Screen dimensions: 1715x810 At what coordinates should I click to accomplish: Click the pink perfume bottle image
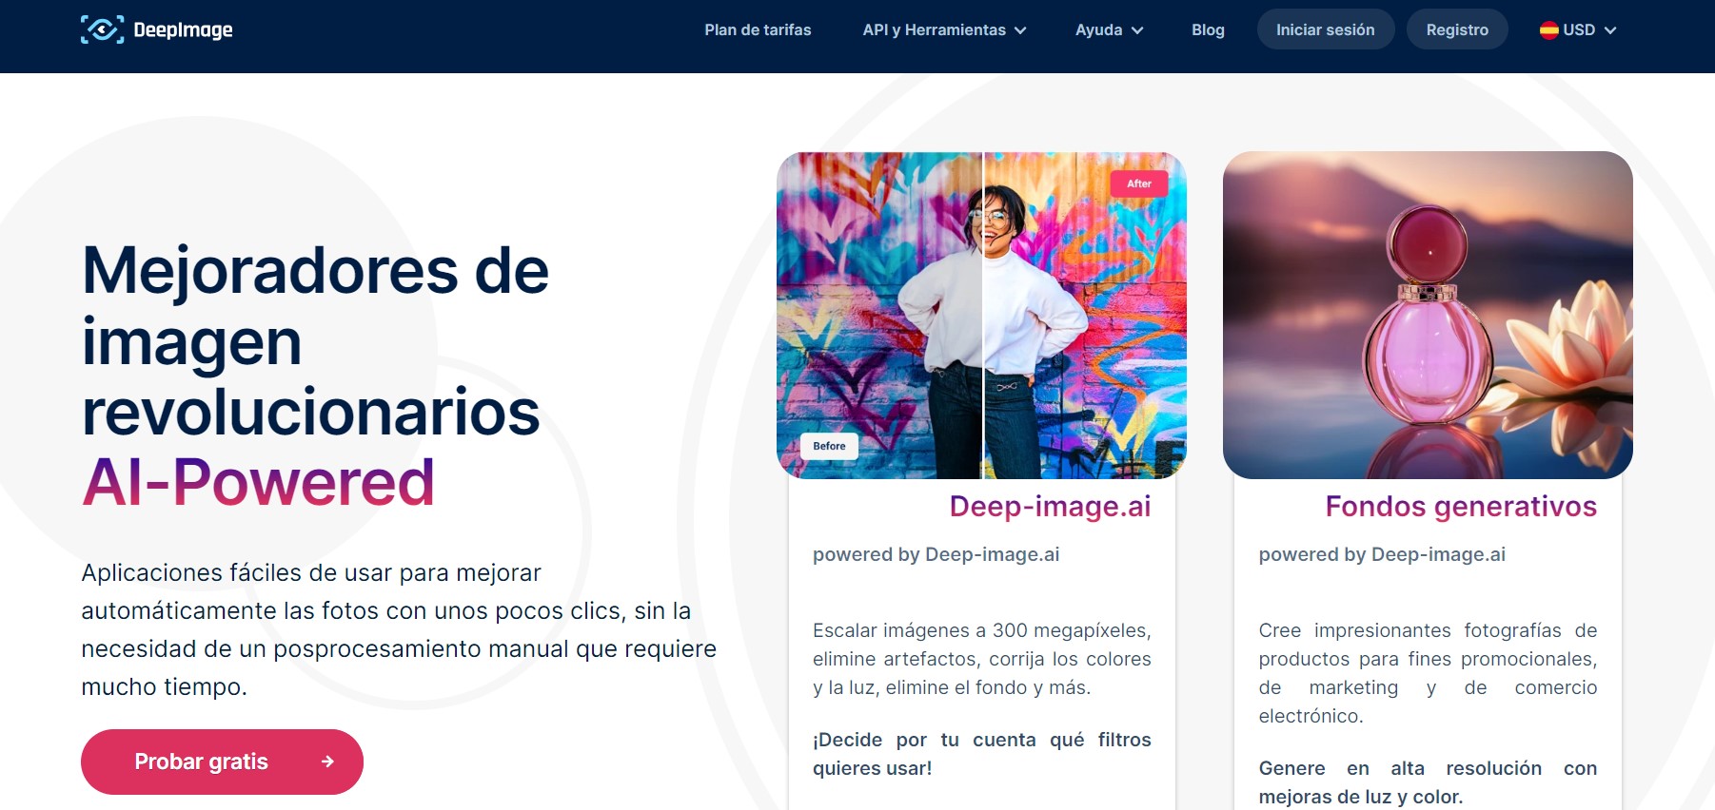[1428, 315]
